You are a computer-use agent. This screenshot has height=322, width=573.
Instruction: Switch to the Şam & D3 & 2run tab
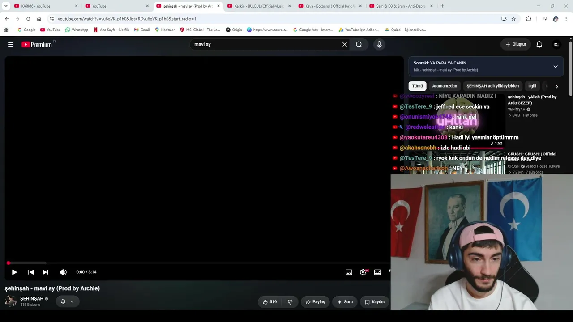pos(401,6)
